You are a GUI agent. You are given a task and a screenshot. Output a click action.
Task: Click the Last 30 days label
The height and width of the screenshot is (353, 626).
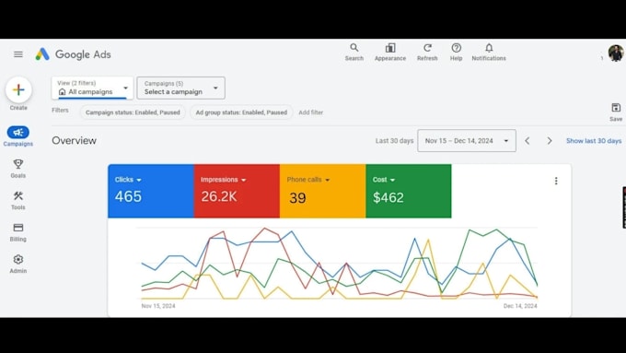coord(394,141)
